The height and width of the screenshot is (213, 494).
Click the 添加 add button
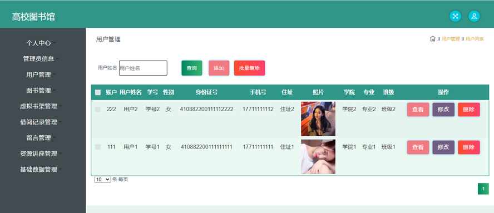pyautogui.click(x=219, y=68)
